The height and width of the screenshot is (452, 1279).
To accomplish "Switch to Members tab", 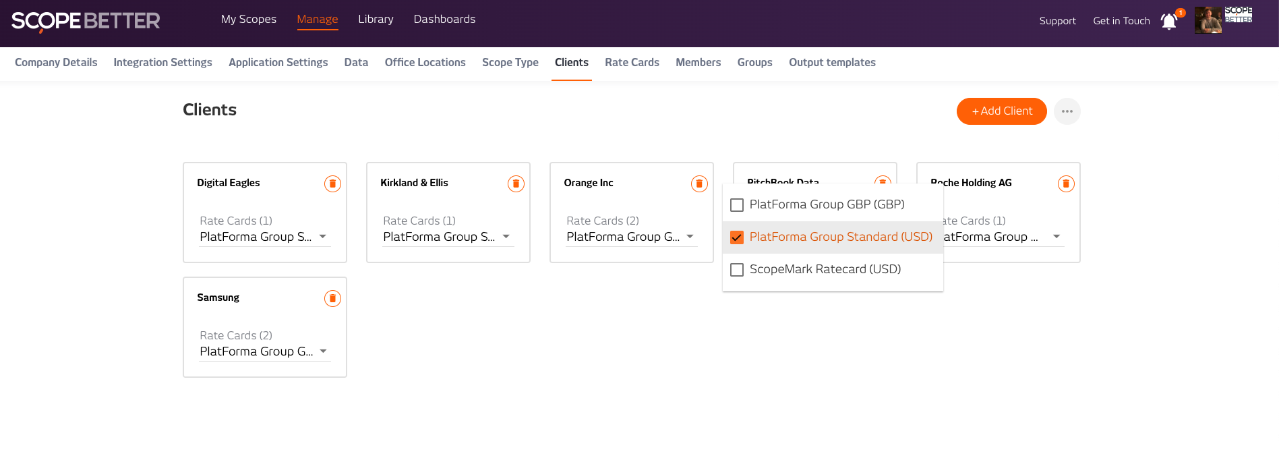I will [x=698, y=63].
